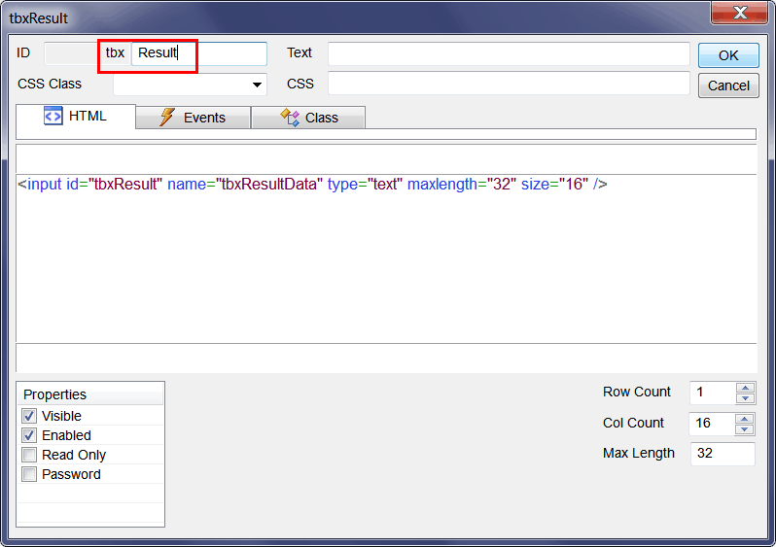Click the Row Count value field
776x547 pixels.
tap(713, 393)
